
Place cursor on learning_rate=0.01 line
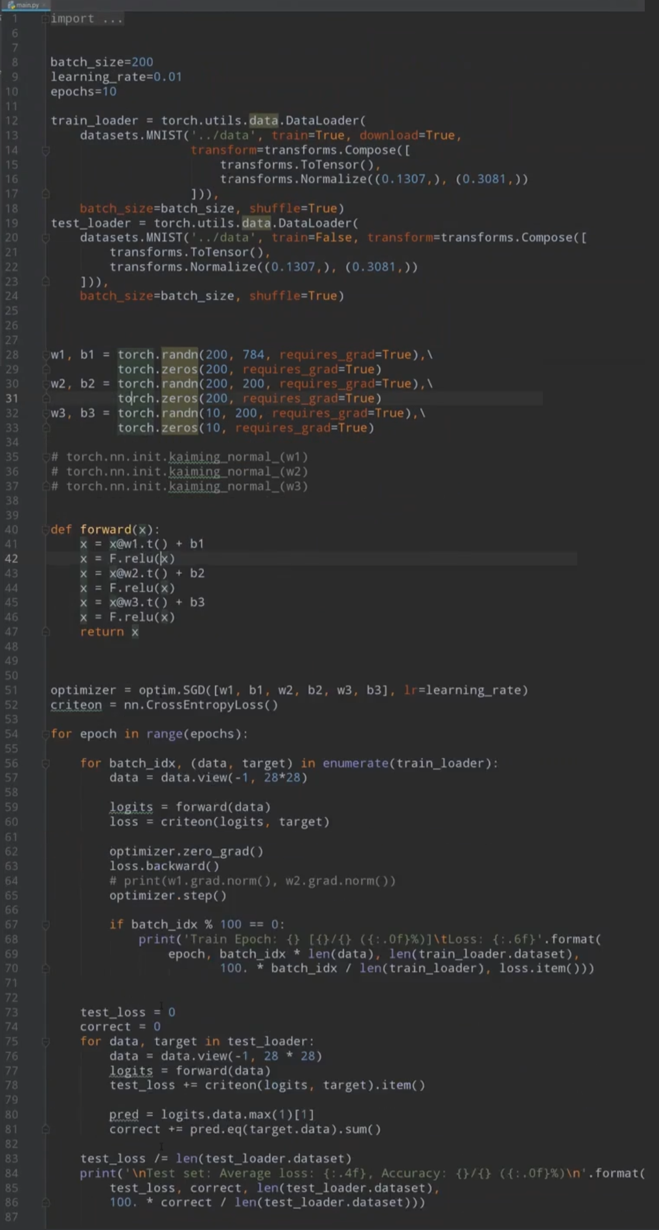tap(116, 77)
